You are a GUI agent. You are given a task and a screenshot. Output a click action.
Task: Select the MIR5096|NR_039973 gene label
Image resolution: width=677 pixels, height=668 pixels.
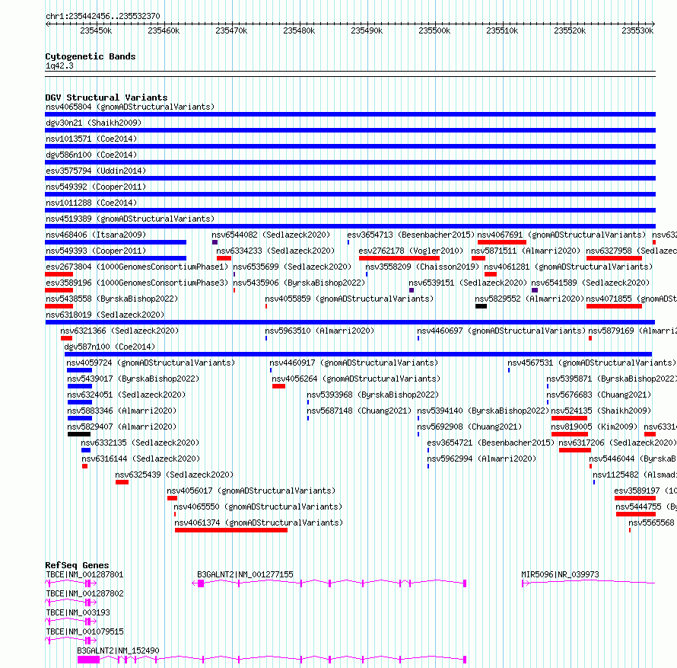[560, 574]
